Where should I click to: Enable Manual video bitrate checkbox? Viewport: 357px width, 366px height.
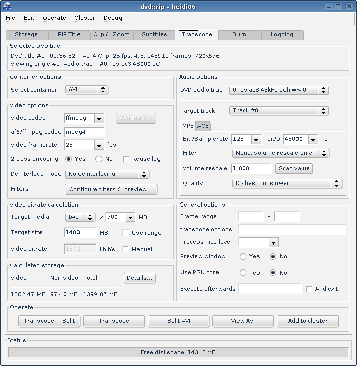click(x=126, y=249)
